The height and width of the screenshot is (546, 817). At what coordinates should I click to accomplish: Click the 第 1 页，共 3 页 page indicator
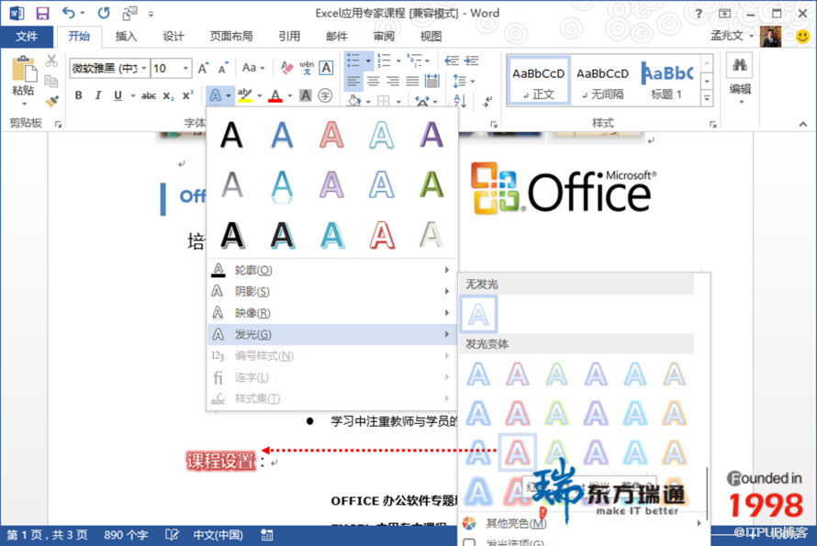point(47,535)
